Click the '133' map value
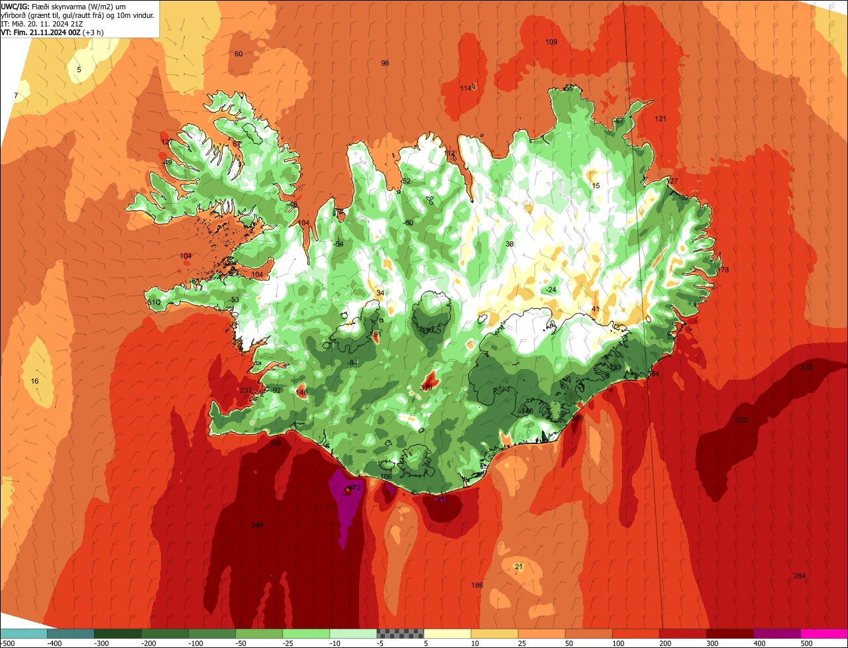 pyautogui.click(x=615, y=367)
